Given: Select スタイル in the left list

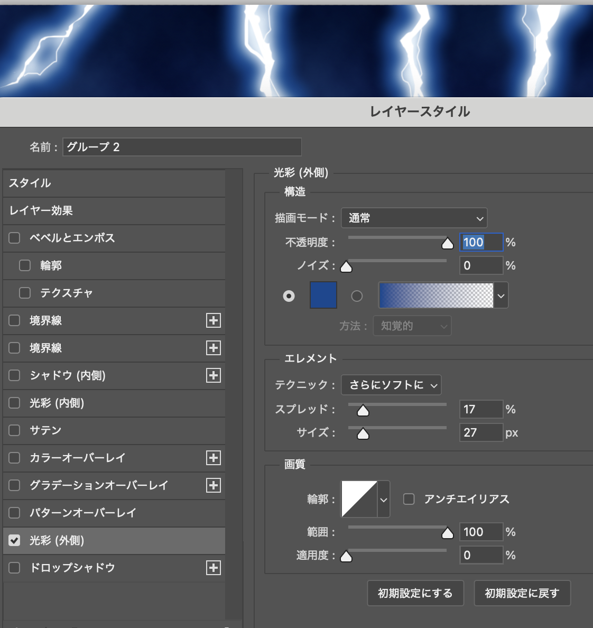Looking at the screenshot, I should (x=114, y=183).
